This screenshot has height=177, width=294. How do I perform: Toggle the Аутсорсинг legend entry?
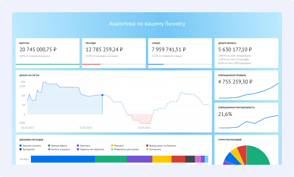click(27, 149)
